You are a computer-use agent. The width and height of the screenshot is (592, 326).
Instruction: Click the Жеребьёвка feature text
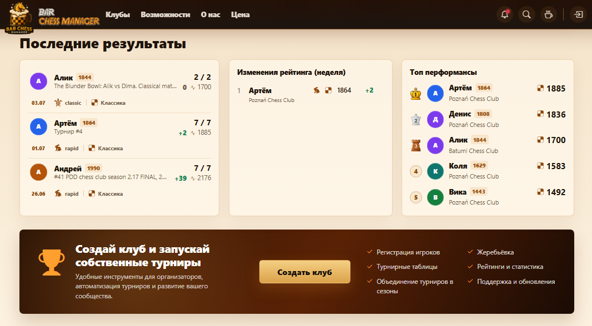pos(495,252)
